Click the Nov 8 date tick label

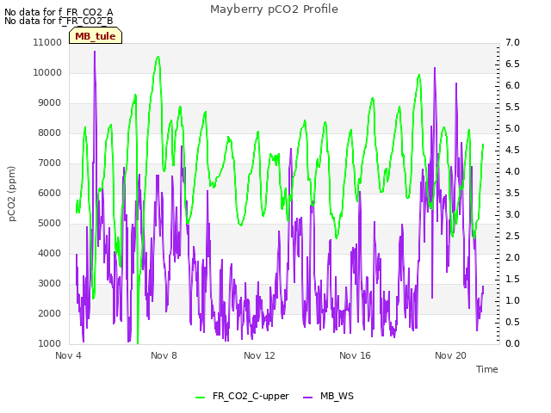(x=164, y=355)
